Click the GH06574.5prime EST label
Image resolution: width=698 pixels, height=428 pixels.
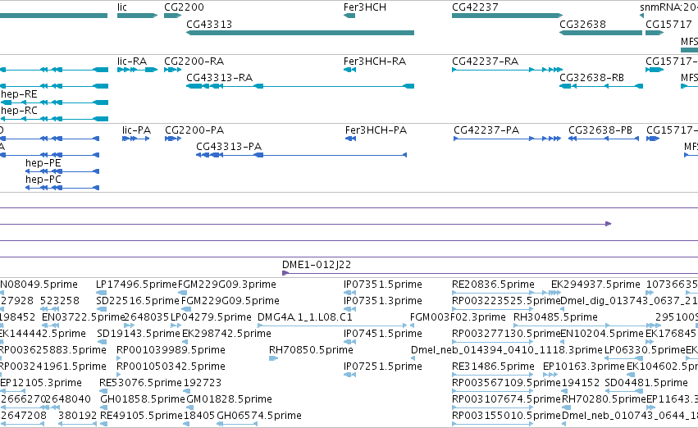259,416
